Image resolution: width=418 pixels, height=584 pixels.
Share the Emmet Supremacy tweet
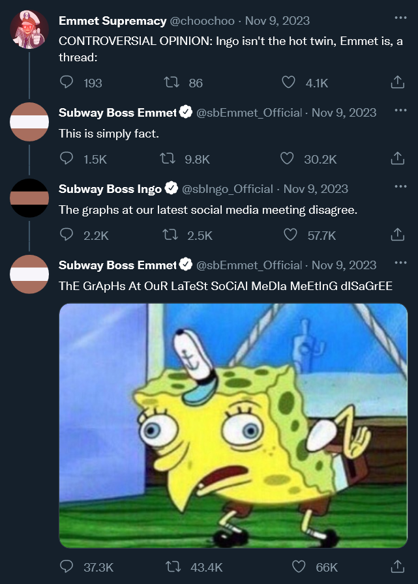pos(396,83)
